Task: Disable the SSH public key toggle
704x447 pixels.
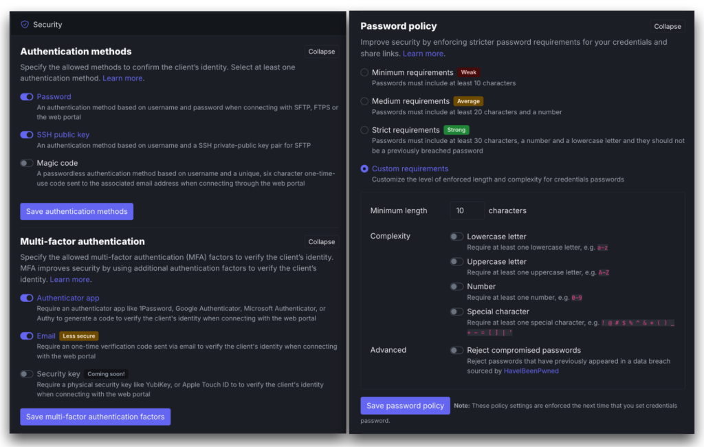Action: point(27,135)
